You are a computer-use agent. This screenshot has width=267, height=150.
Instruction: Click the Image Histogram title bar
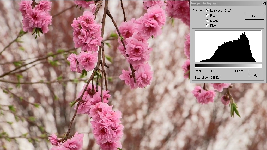[x=226, y=3]
